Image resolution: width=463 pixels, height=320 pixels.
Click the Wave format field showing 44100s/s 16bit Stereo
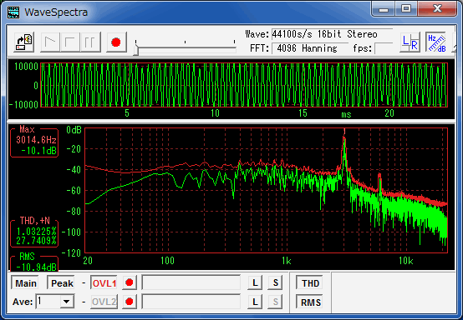click(332, 34)
